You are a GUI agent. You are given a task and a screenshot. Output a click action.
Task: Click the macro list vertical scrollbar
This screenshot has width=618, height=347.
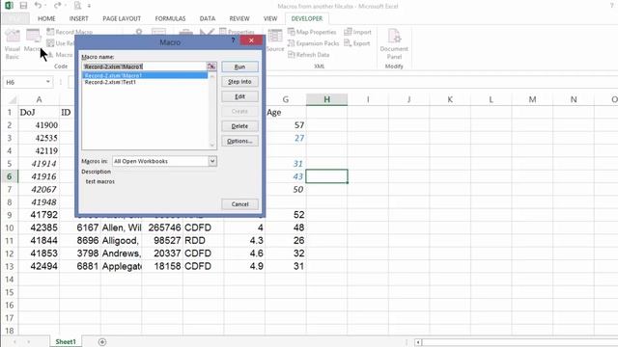coord(212,111)
